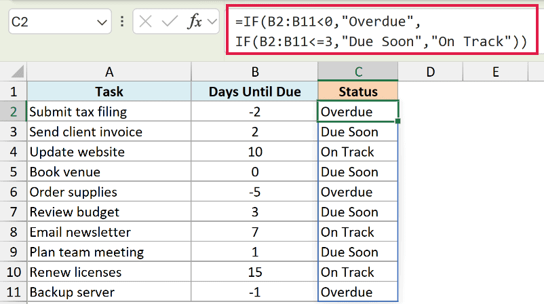Select row 1 header

pos(13,92)
